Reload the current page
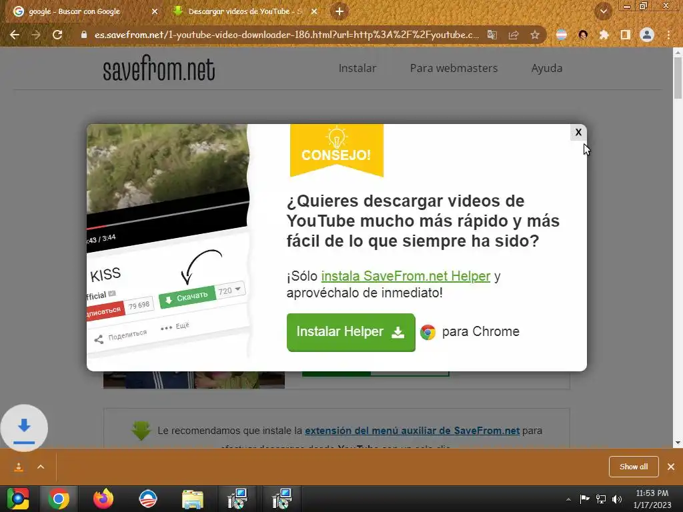Screen dimensions: 683x512 [57, 35]
